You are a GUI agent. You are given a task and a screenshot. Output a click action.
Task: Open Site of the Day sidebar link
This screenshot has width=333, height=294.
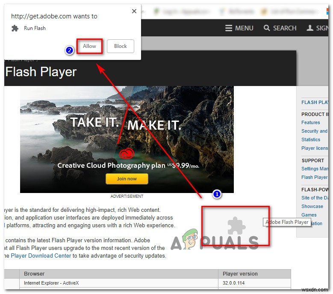pyautogui.click(x=315, y=198)
